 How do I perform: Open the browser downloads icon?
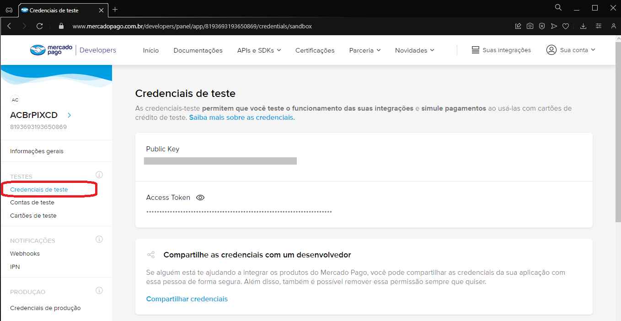point(583,26)
